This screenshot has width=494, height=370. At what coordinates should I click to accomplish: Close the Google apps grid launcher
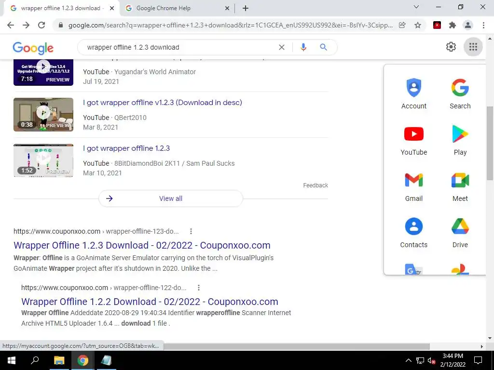pyautogui.click(x=473, y=47)
